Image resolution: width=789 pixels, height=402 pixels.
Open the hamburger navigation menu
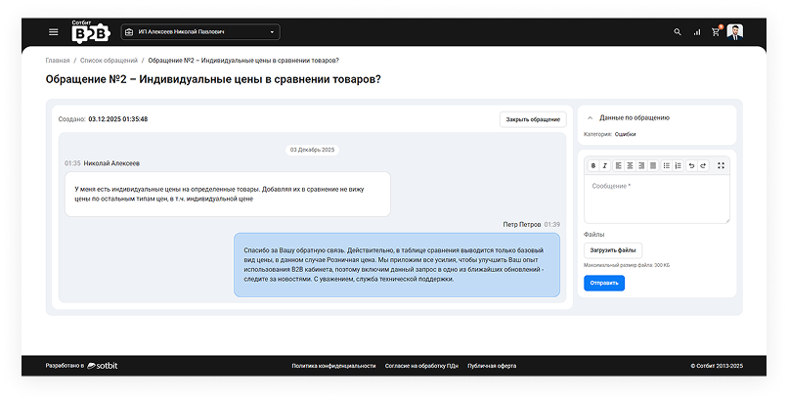pyautogui.click(x=54, y=32)
